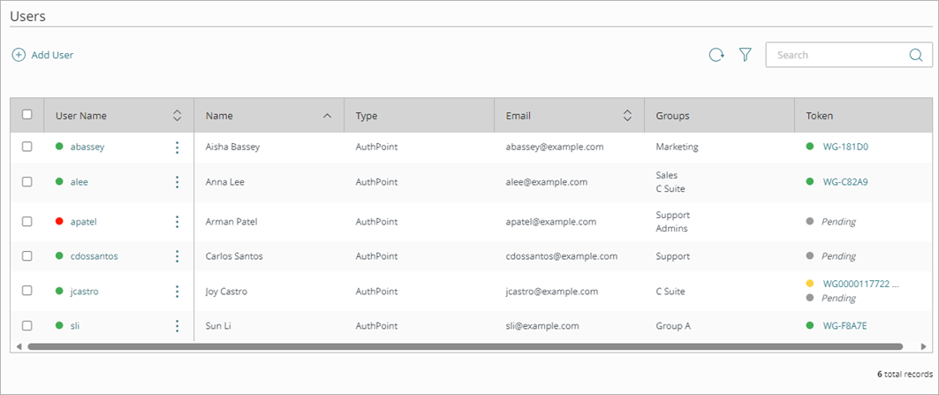This screenshot has width=939, height=395.
Task: Select the checkbox for user alee
Action: click(27, 182)
